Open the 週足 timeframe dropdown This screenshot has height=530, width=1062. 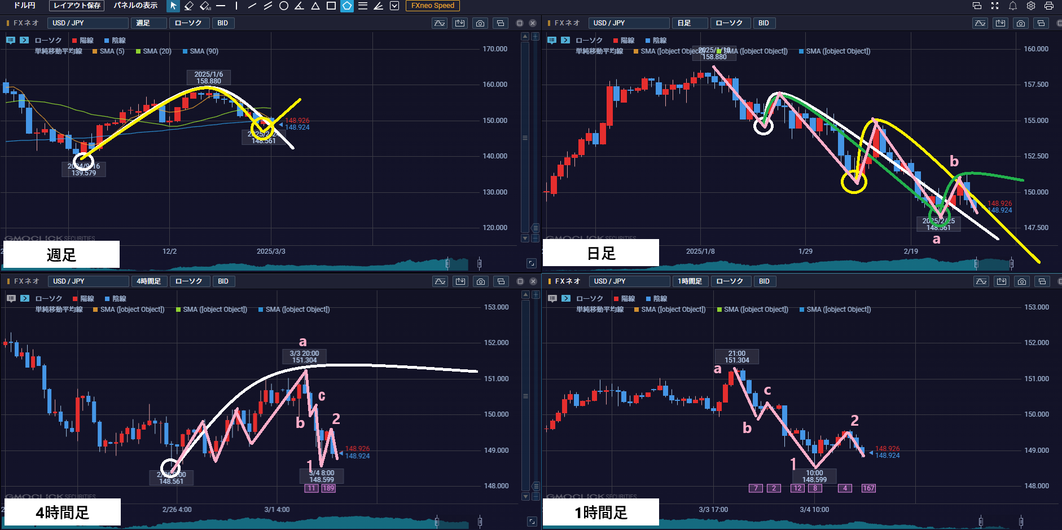(x=149, y=23)
